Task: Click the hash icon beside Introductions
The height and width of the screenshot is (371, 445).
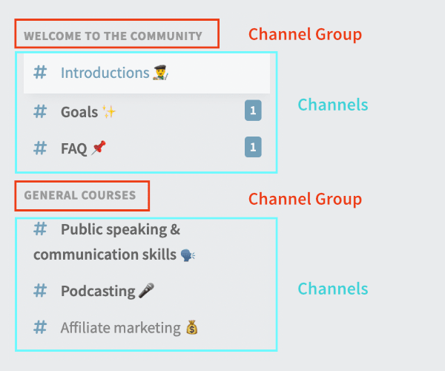Action: pos(40,73)
